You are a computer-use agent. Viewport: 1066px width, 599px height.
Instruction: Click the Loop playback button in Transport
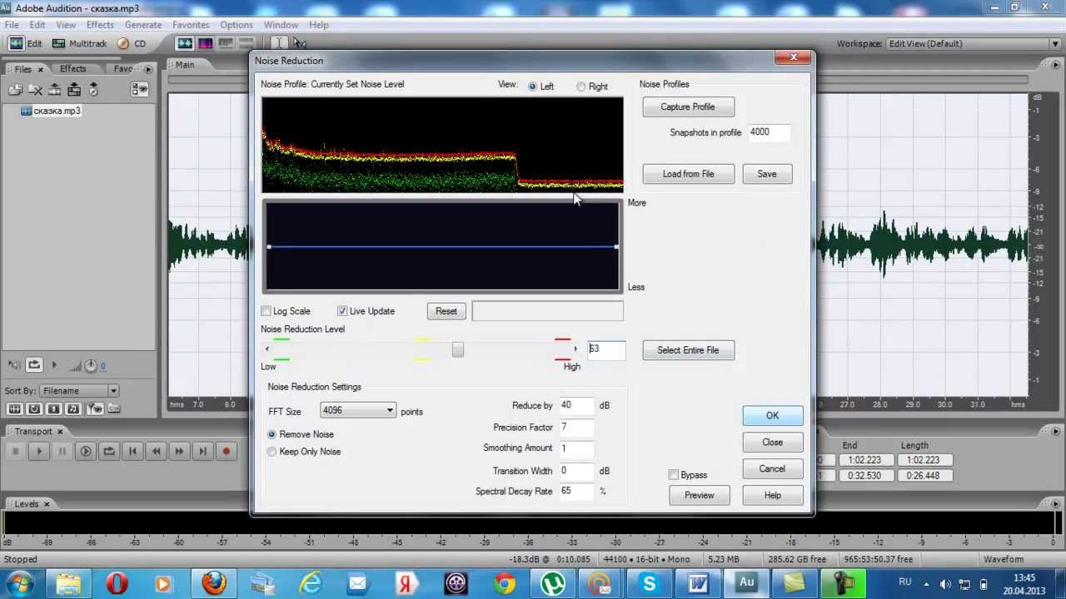tap(108, 451)
